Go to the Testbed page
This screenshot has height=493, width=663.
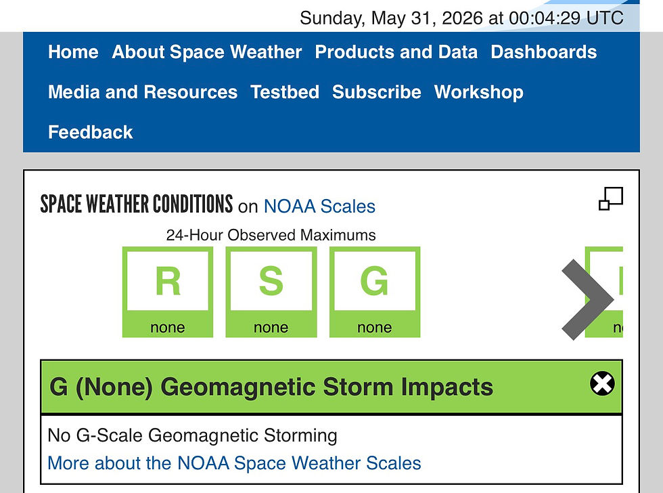pos(285,92)
